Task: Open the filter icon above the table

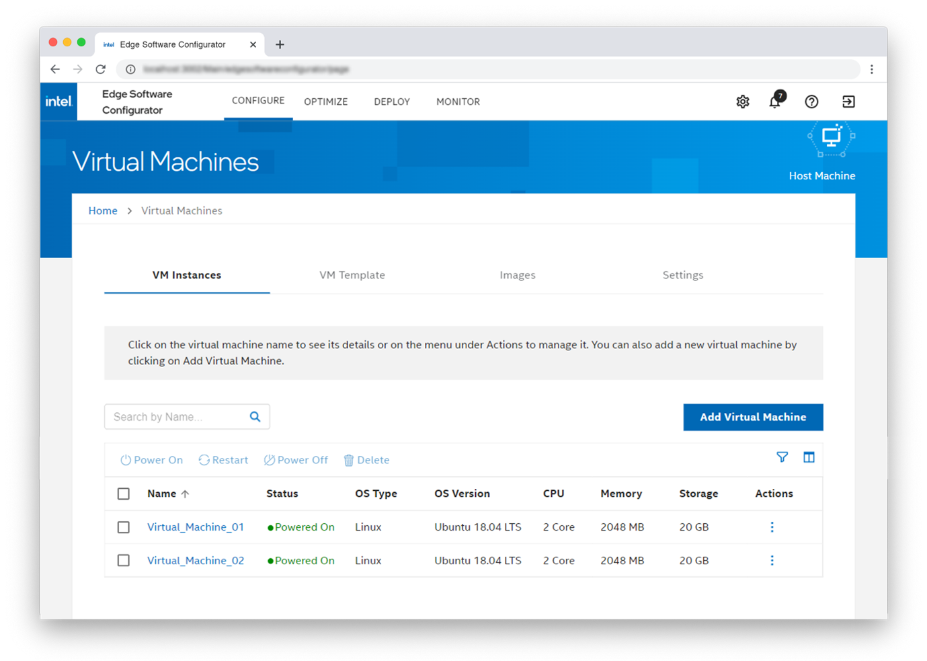Action: coord(782,457)
